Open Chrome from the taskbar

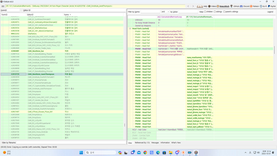coord(145,153)
